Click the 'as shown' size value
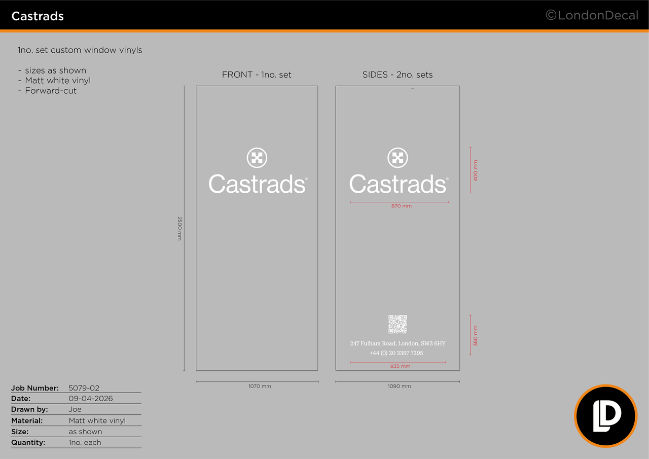The height and width of the screenshot is (459, 649). click(86, 432)
